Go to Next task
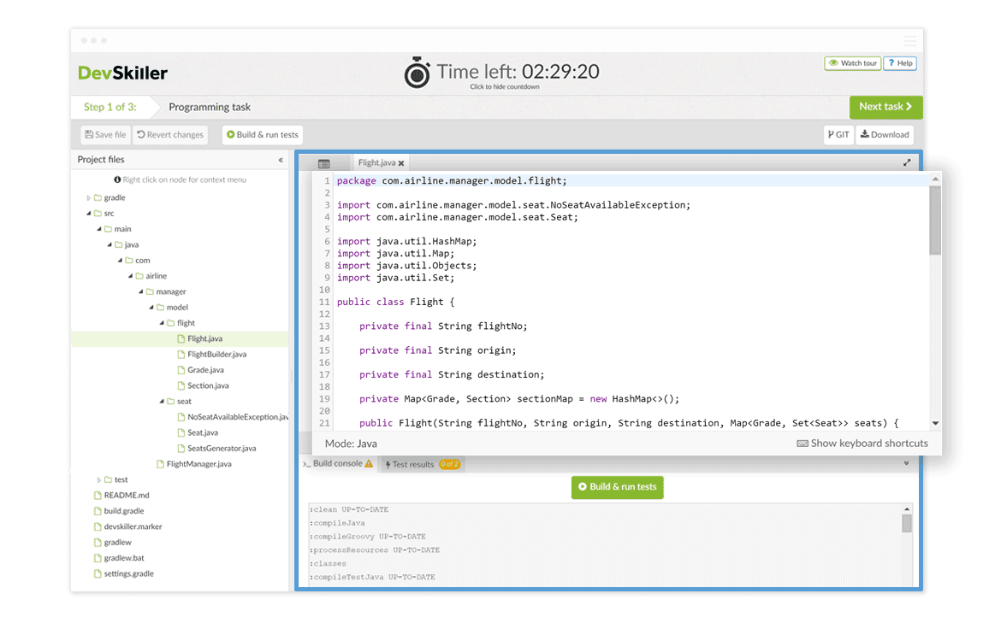This screenshot has width=995, height=623. coord(885,107)
